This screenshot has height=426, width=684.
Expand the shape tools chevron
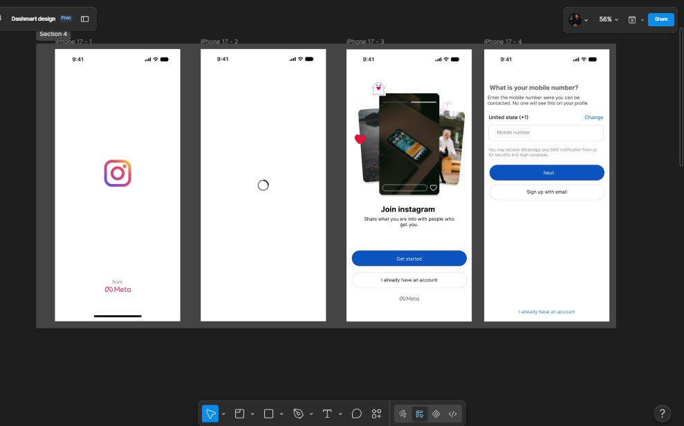pyautogui.click(x=281, y=414)
